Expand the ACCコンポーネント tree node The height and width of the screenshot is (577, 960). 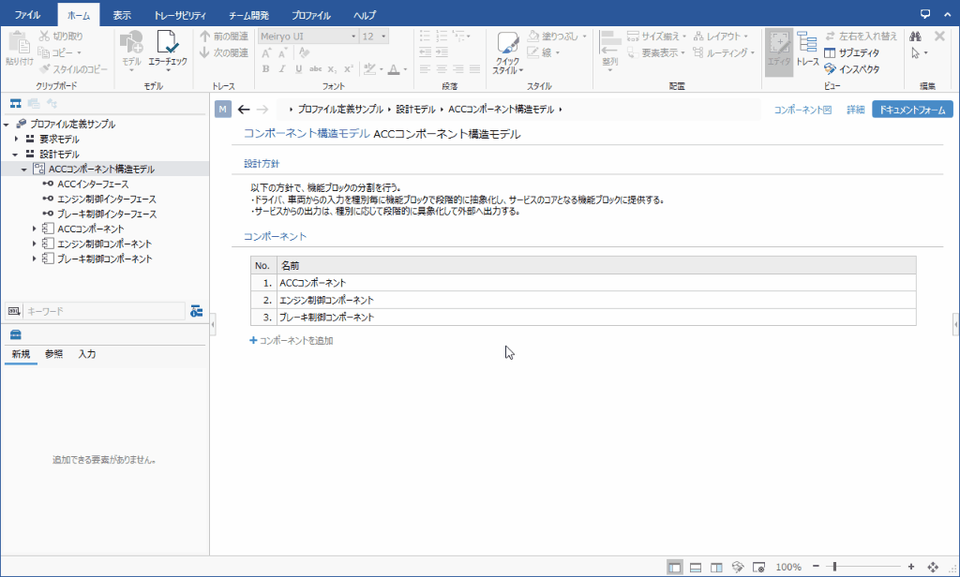(x=34, y=228)
